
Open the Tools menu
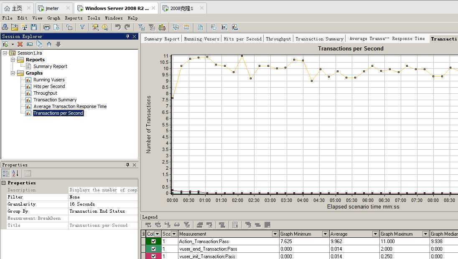click(x=94, y=18)
